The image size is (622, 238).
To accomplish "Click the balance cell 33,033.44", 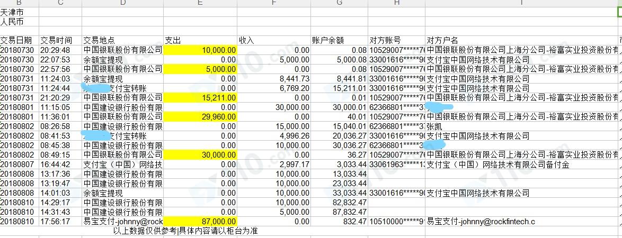I will coord(339,193).
